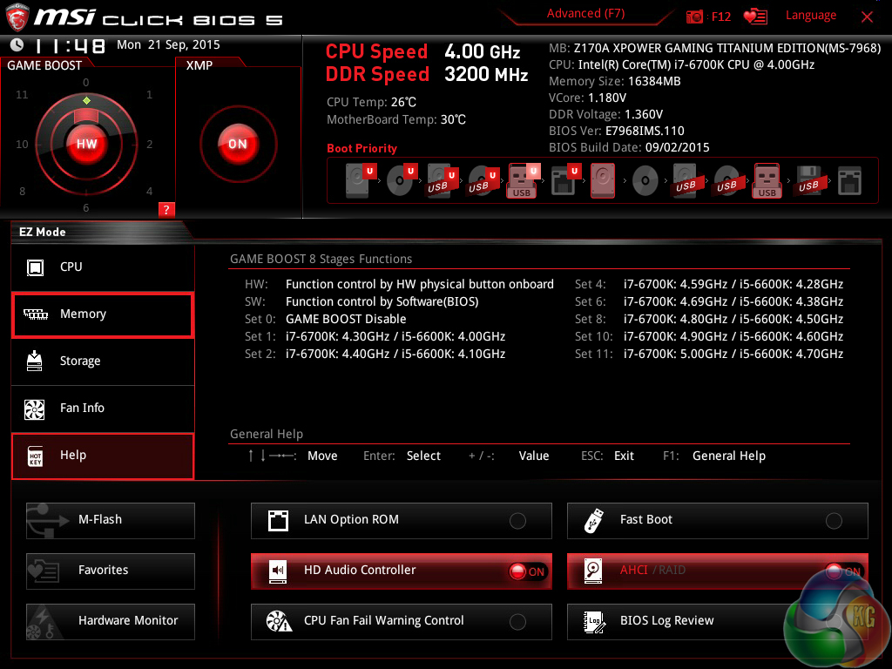Open the Favorites button
Image resolution: width=892 pixels, height=669 pixels.
[x=111, y=571]
